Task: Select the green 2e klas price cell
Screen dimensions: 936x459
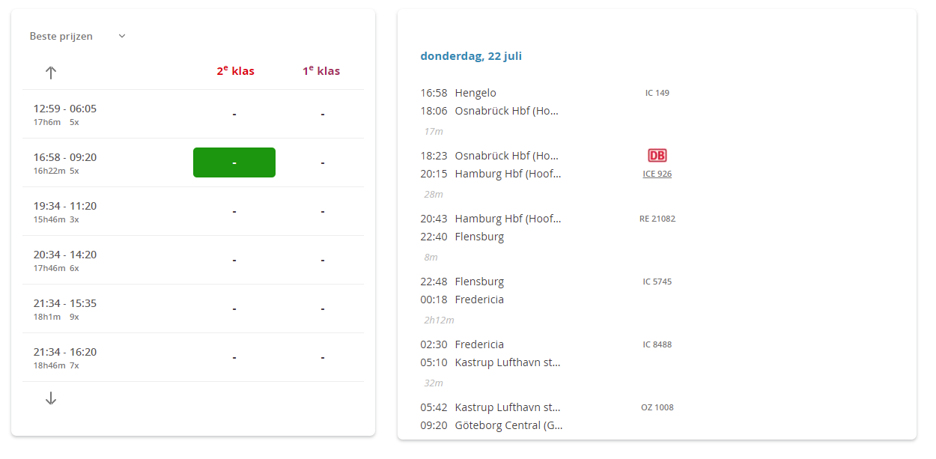Action: tap(234, 162)
